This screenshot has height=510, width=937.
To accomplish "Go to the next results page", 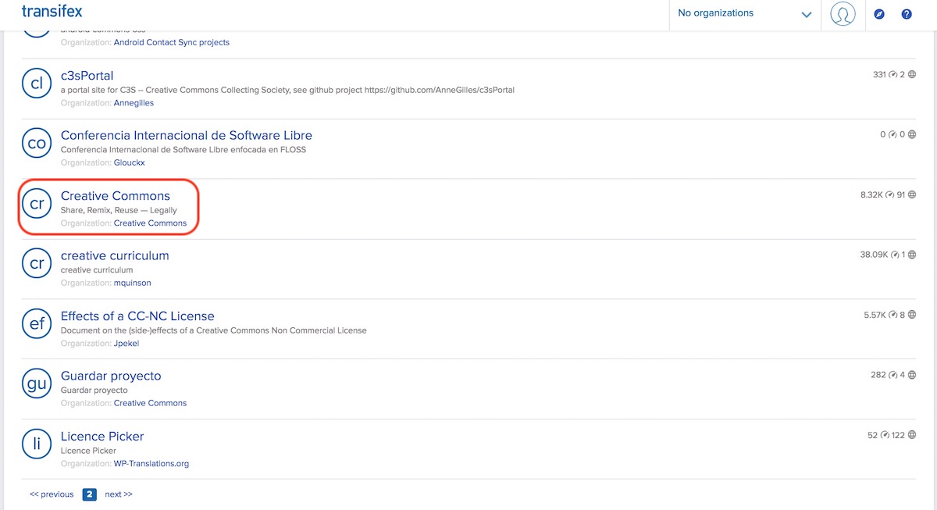I will click(x=119, y=494).
